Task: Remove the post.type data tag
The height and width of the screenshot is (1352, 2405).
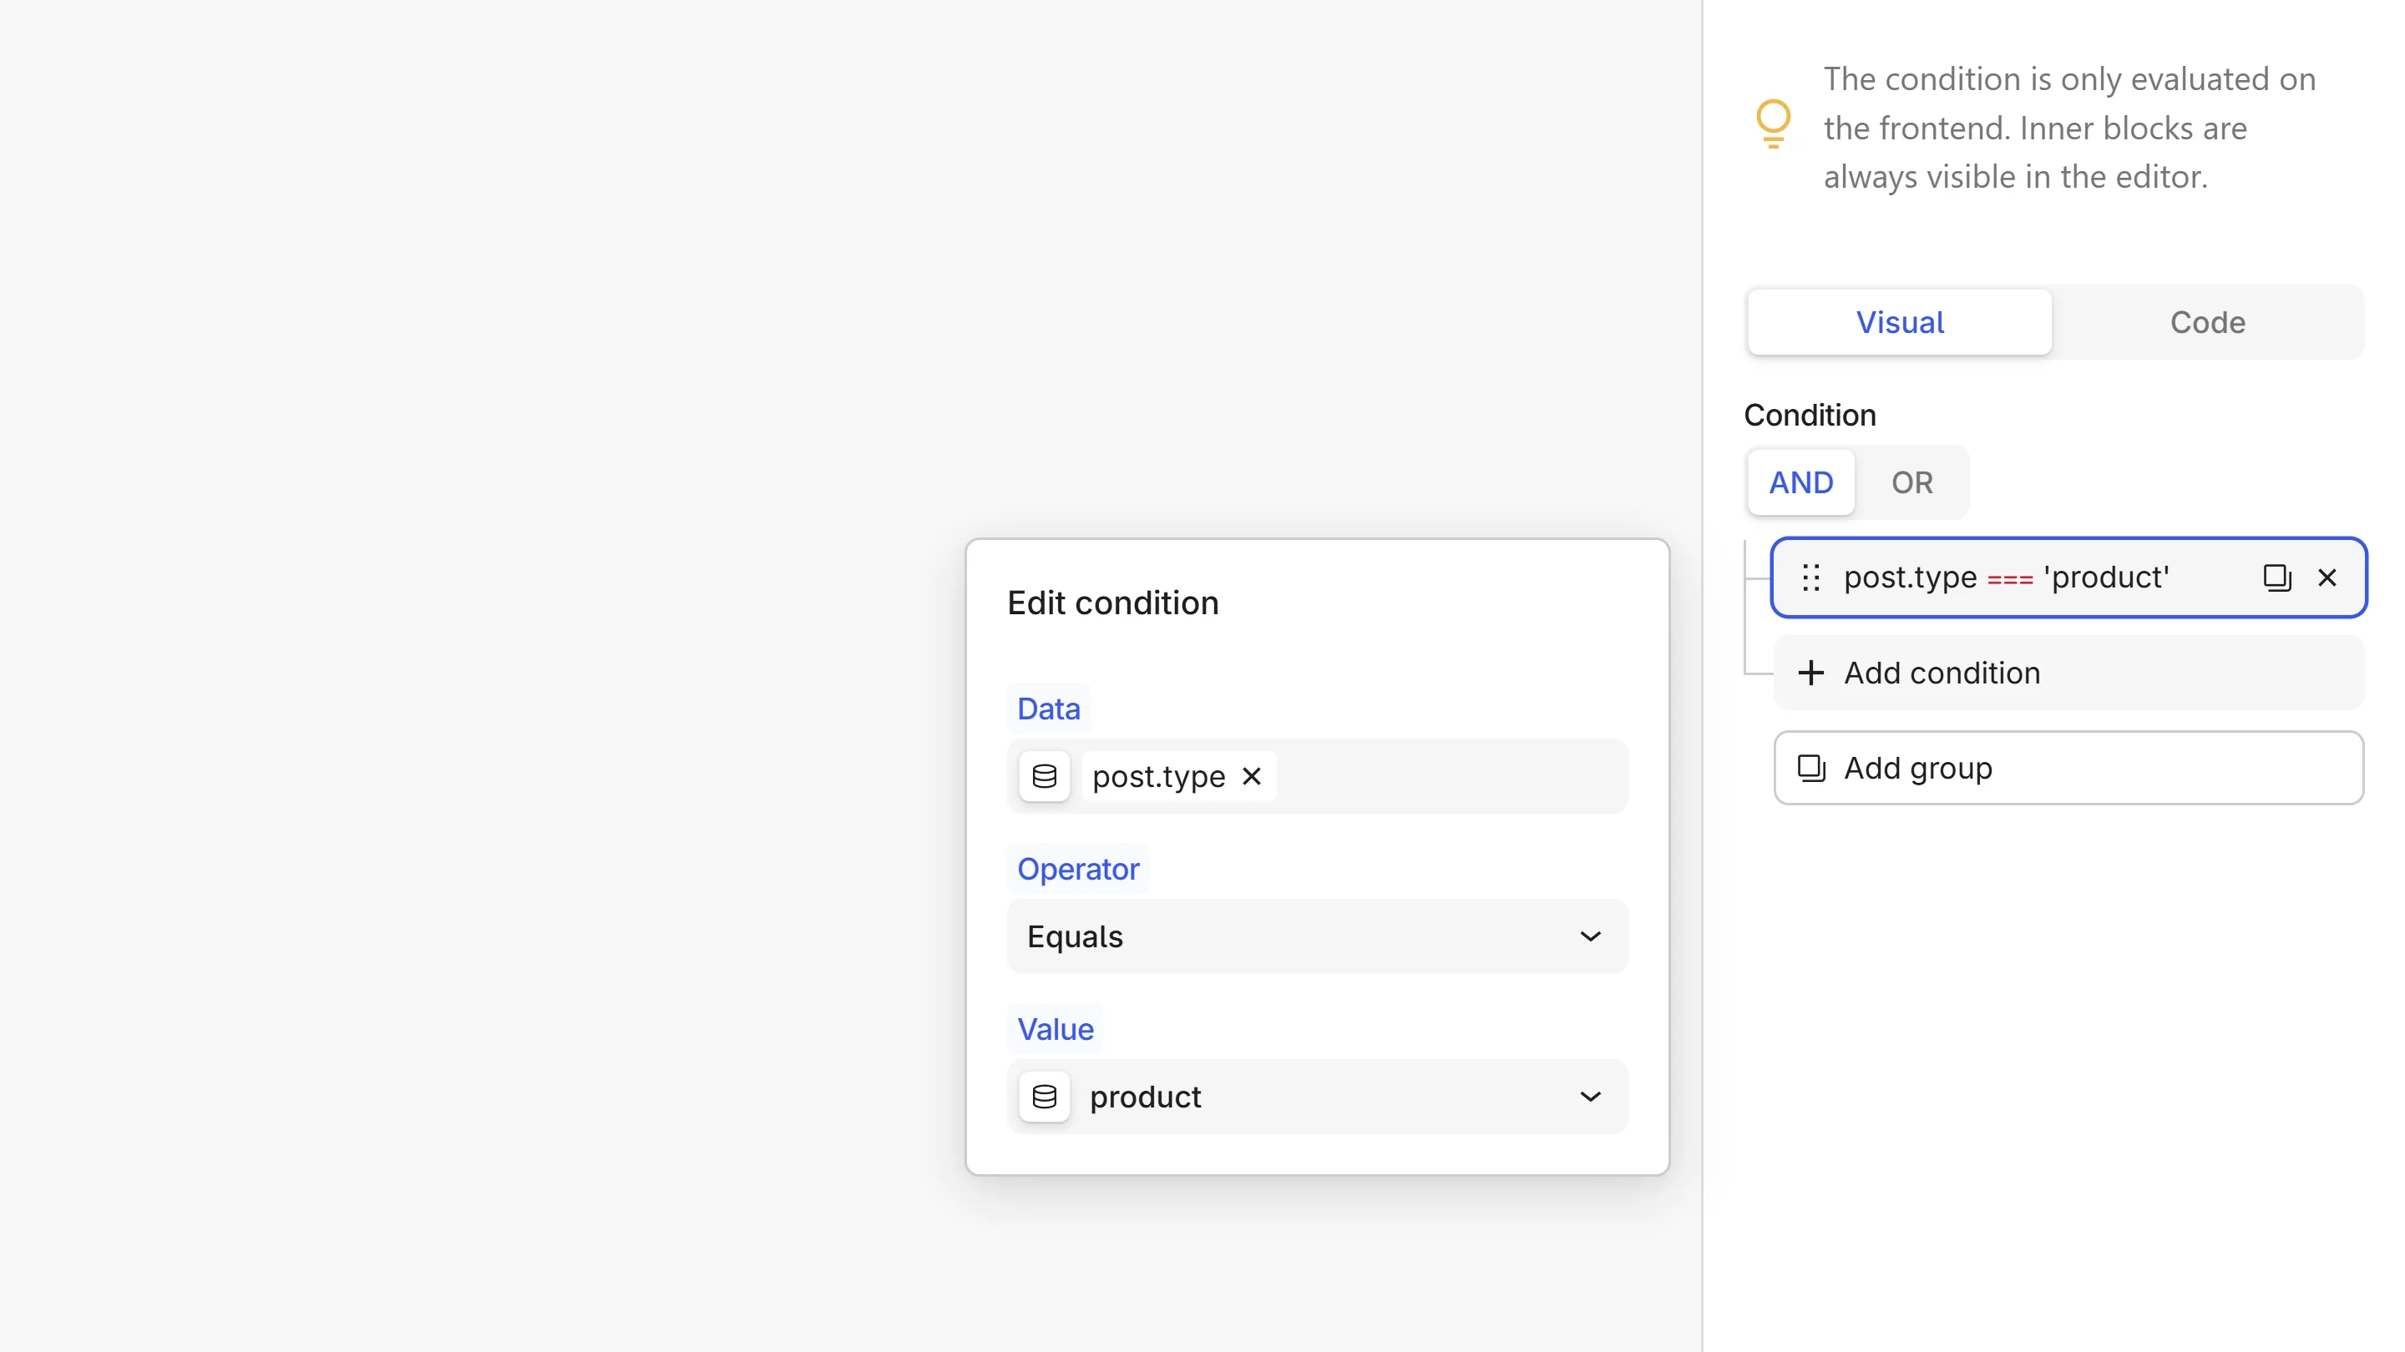Action: [x=1252, y=776]
